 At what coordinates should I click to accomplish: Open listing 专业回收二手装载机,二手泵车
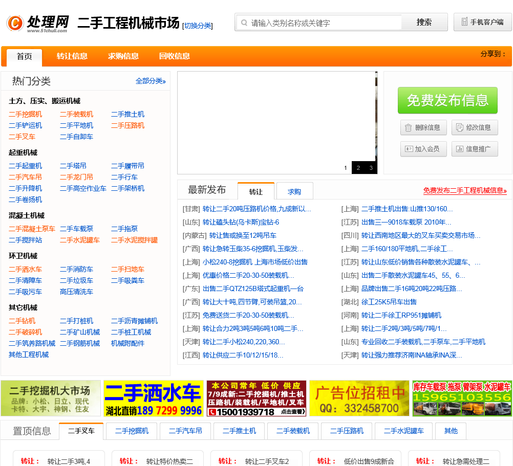point(423,342)
